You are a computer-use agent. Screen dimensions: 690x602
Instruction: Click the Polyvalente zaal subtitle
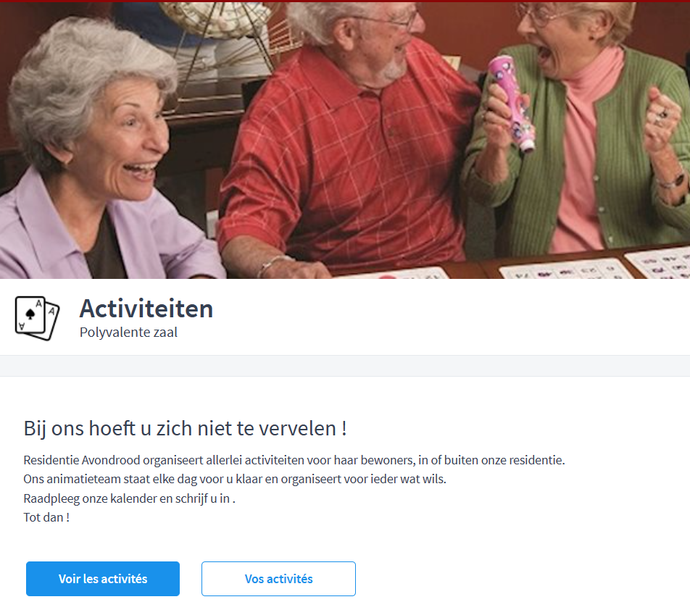tap(128, 333)
